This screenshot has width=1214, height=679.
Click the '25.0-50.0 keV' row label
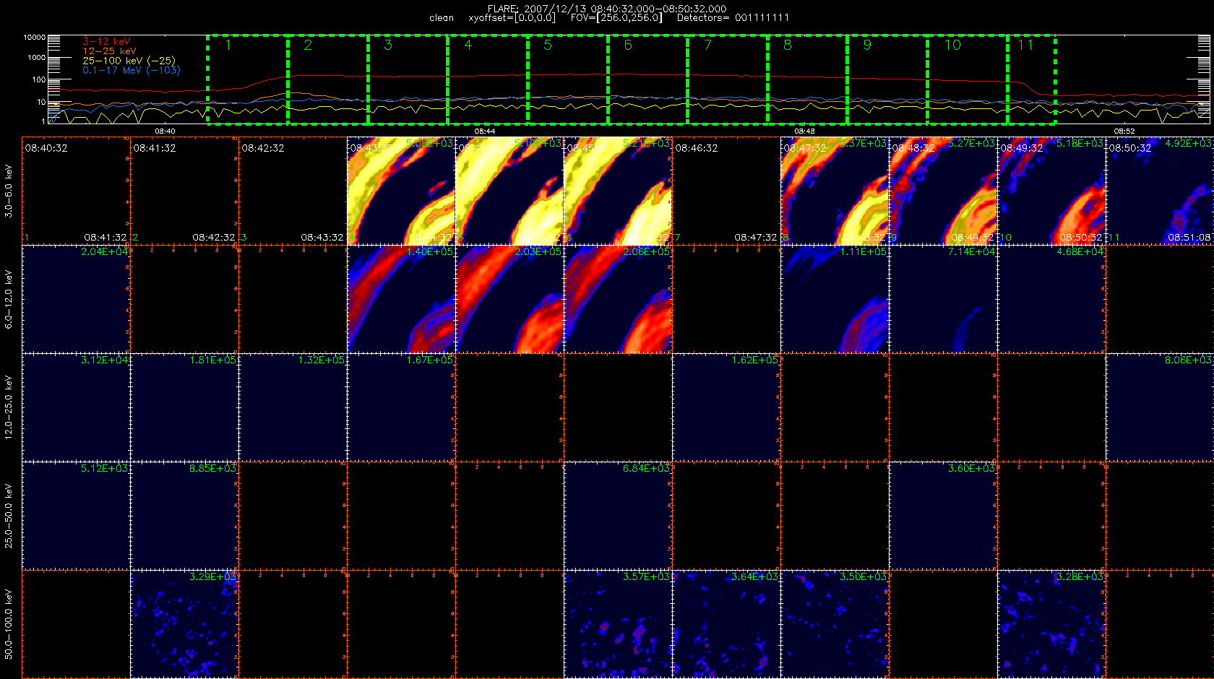point(9,516)
